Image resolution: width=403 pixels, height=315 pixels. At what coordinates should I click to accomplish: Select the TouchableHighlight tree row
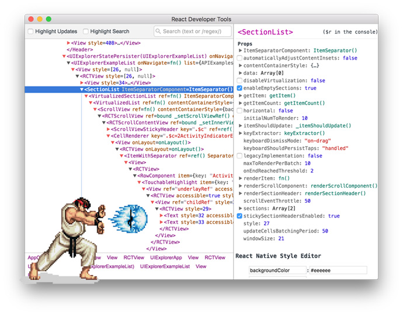(129, 182)
